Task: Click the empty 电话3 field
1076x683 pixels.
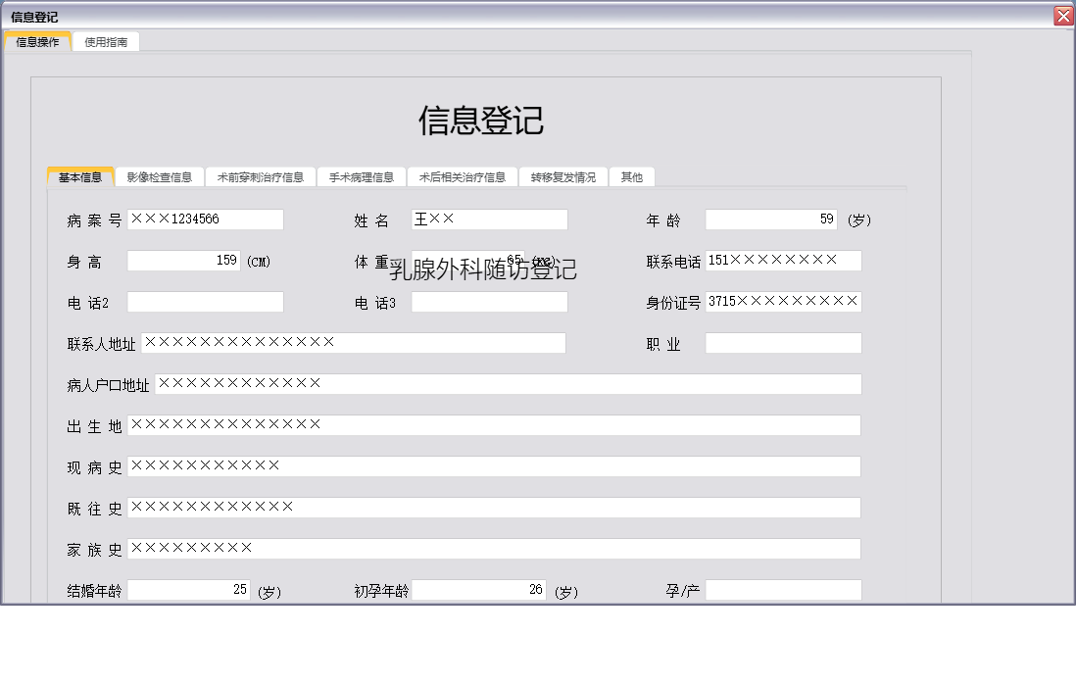Action: click(x=488, y=302)
